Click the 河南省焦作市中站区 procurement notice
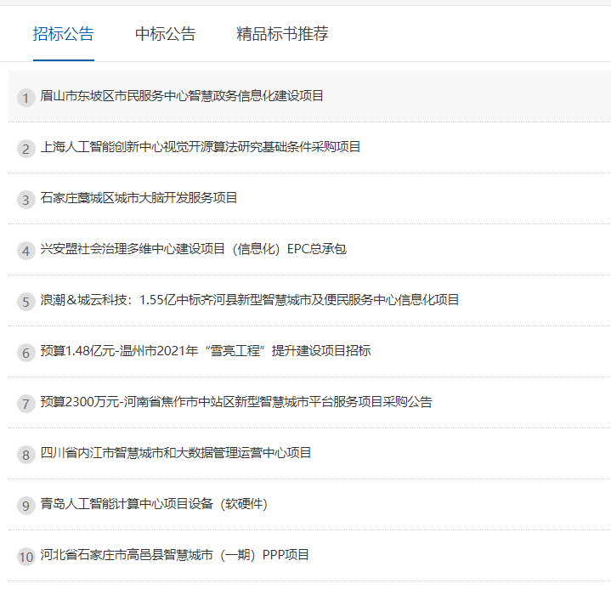Image resolution: width=611 pixels, height=589 pixels. (236, 402)
